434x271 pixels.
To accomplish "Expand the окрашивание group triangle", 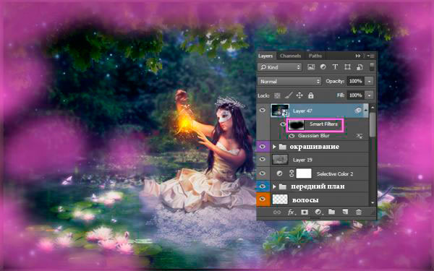I will coord(274,147).
